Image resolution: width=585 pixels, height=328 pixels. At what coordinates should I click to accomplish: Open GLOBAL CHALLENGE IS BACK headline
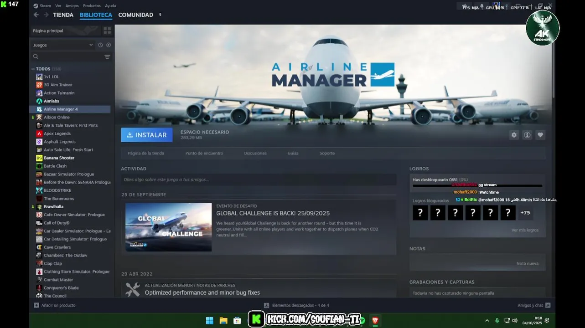pos(273,213)
